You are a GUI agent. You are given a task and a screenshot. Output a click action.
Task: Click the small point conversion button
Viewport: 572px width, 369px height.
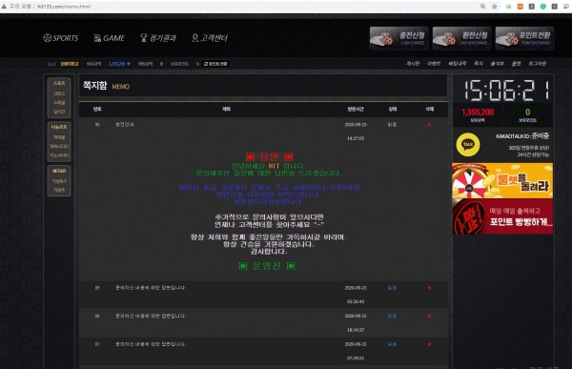[216, 64]
